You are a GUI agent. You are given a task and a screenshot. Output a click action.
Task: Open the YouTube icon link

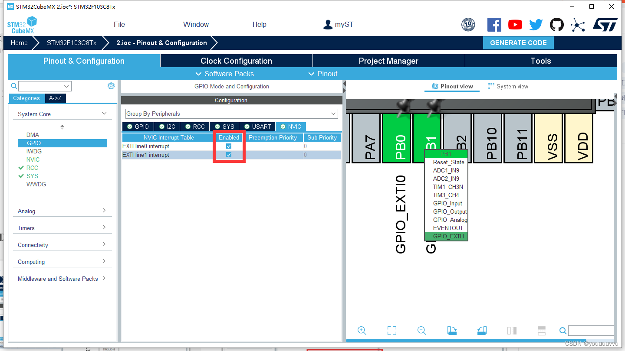(515, 25)
